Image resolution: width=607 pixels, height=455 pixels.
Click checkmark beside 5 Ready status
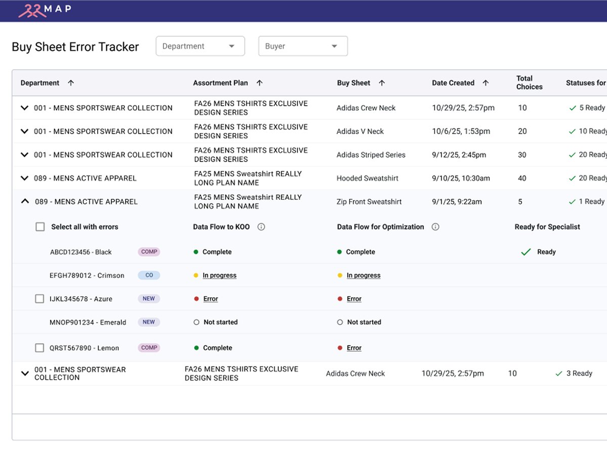point(572,108)
